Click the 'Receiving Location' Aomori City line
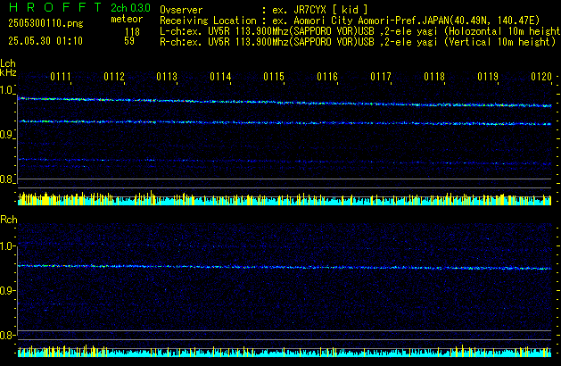Image resolution: width=561 pixels, height=366 pixels. tap(350, 21)
